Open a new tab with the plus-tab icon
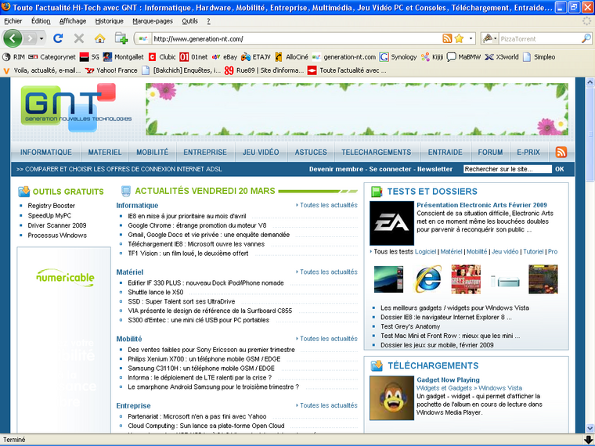The width and height of the screenshot is (595, 446). coord(121,38)
